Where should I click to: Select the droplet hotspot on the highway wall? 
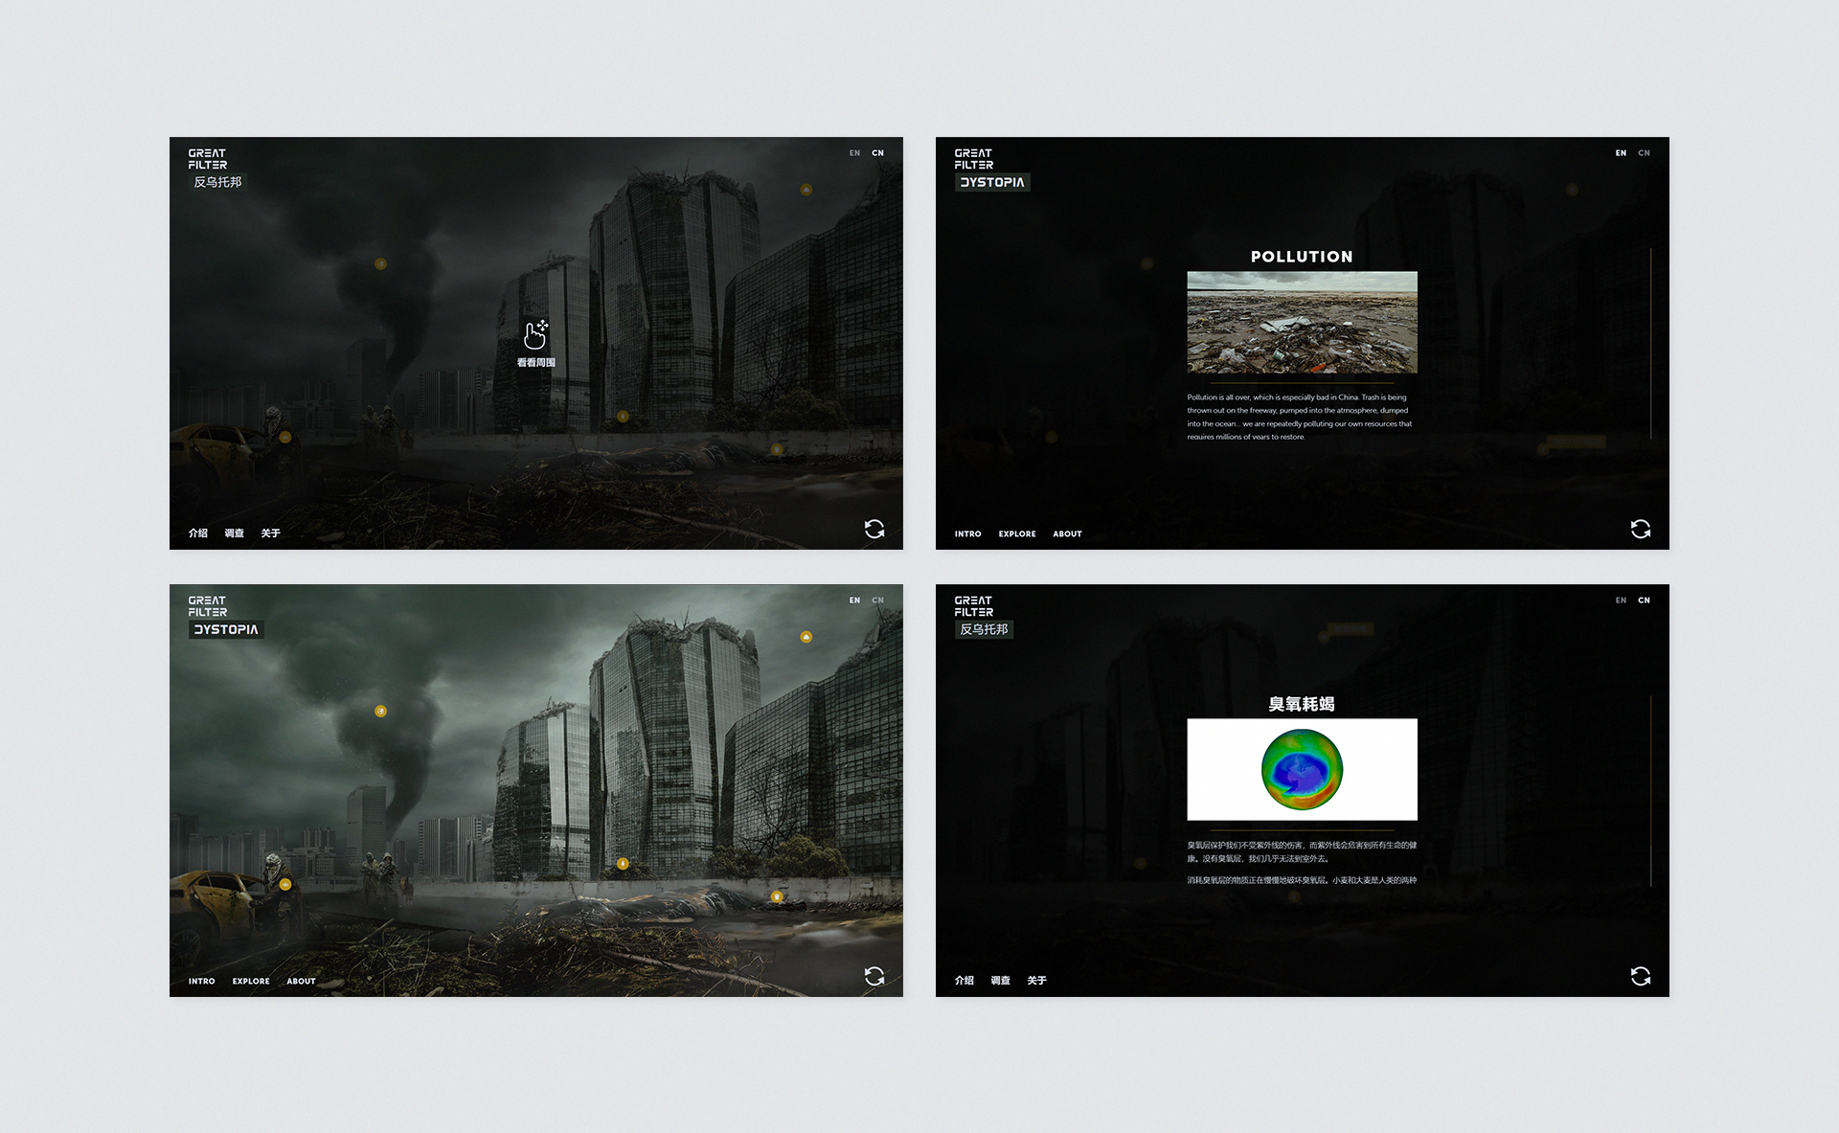[x=624, y=414]
